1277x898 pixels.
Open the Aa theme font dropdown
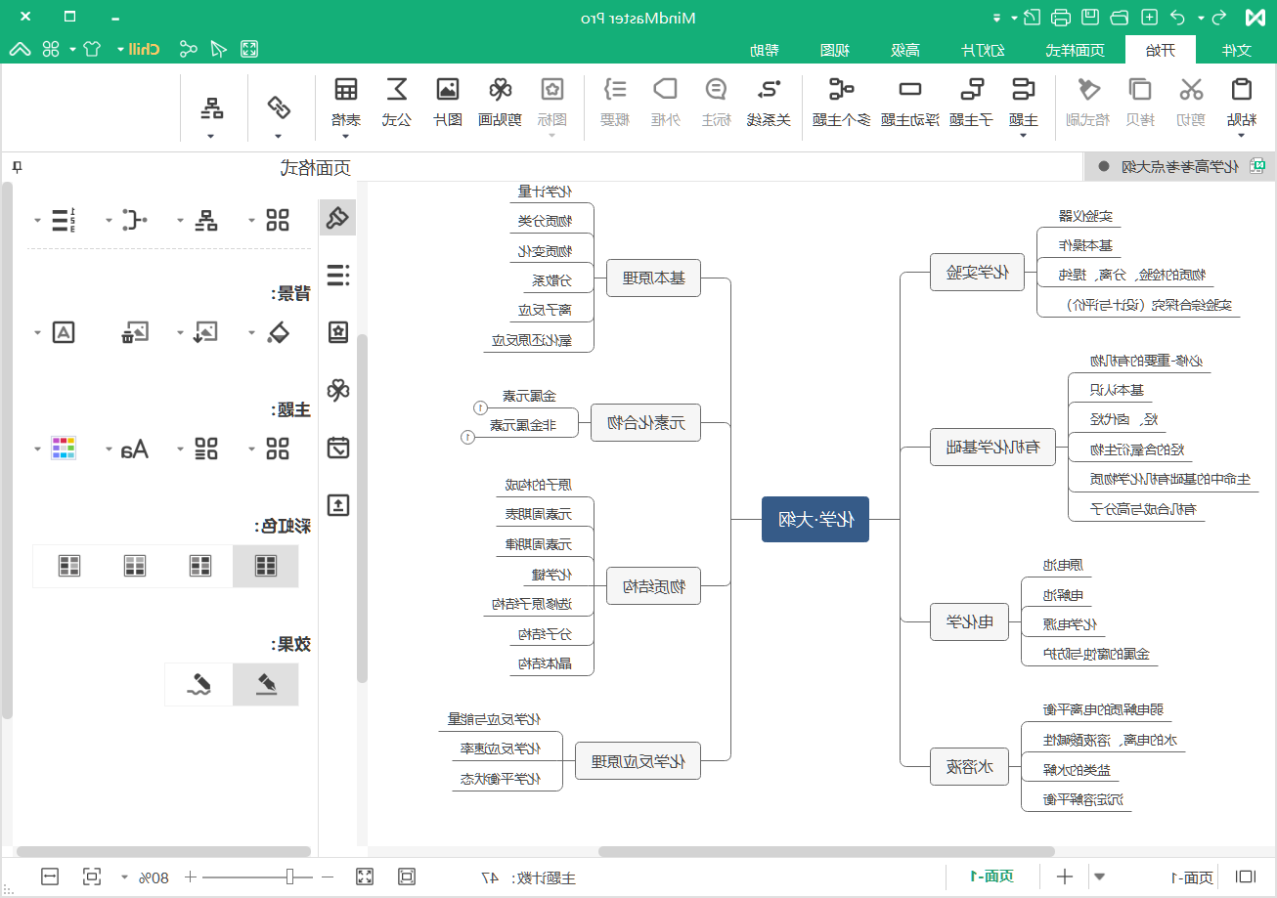coord(109,449)
